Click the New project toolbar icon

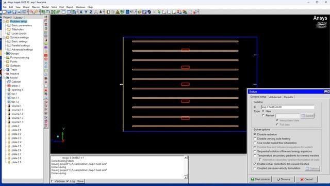pyautogui.click(x=4, y=12)
